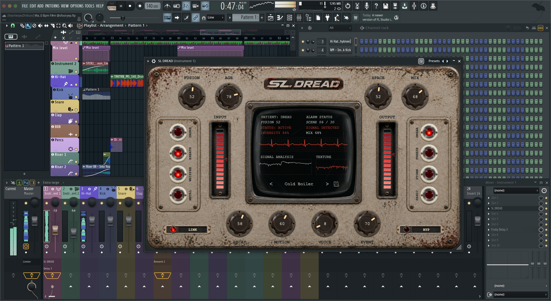
Task: Open the plugin picker plug icon
Action: (x=327, y=18)
